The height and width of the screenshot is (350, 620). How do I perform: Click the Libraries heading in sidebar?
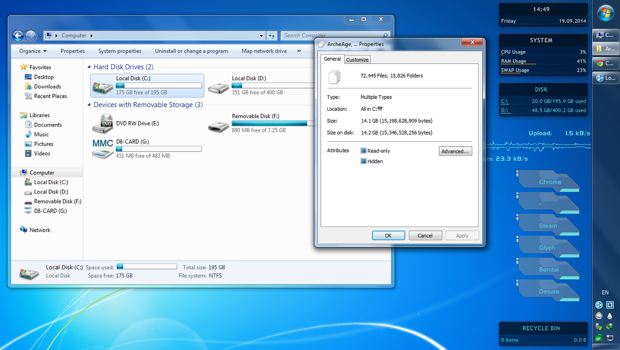click(x=40, y=115)
